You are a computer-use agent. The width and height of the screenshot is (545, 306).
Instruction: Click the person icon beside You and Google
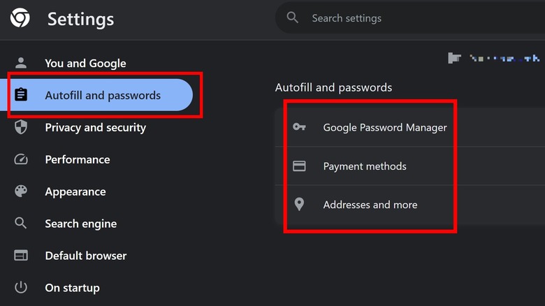point(21,63)
